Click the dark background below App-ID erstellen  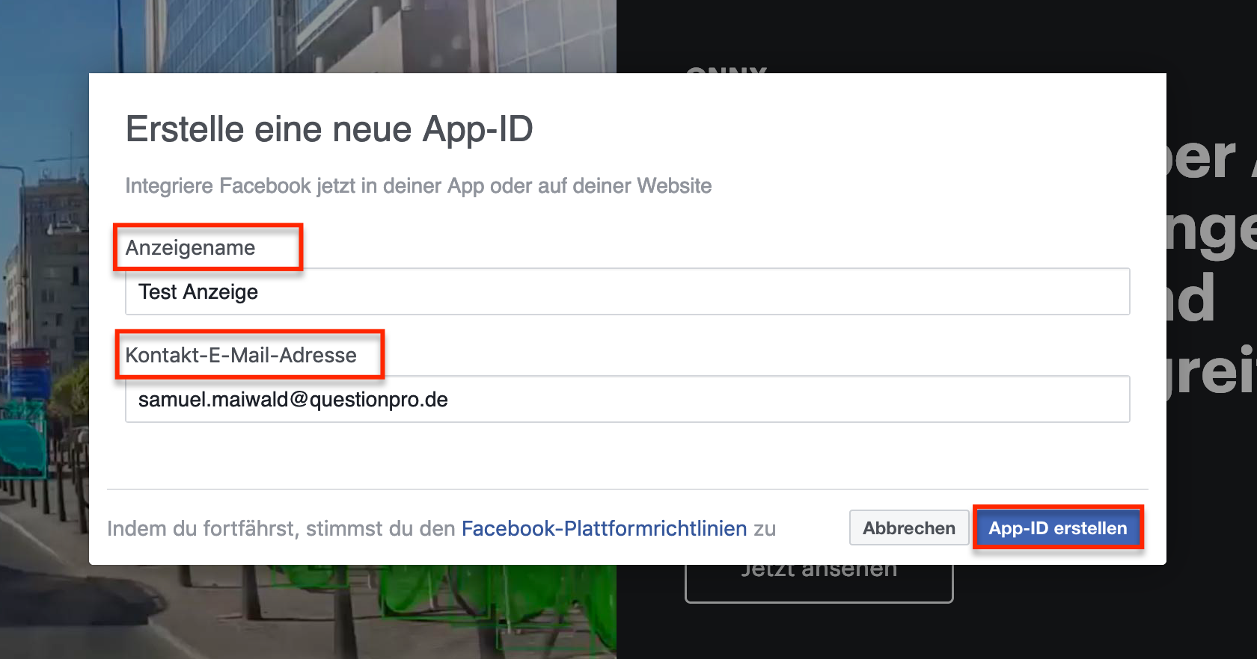click(x=1085, y=613)
